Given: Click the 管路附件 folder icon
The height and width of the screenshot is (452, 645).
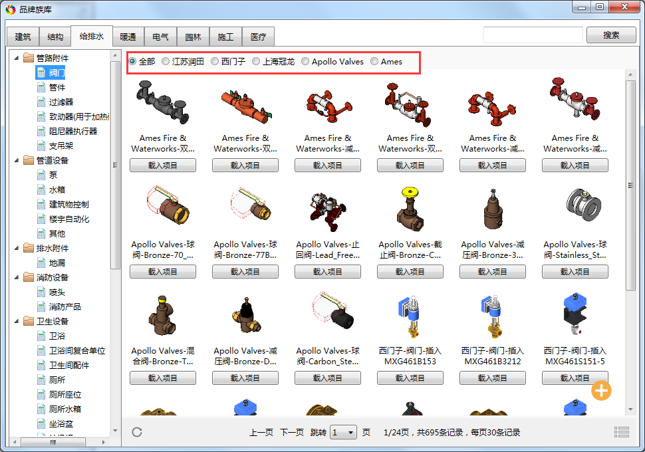Looking at the screenshot, I should click(29, 58).
